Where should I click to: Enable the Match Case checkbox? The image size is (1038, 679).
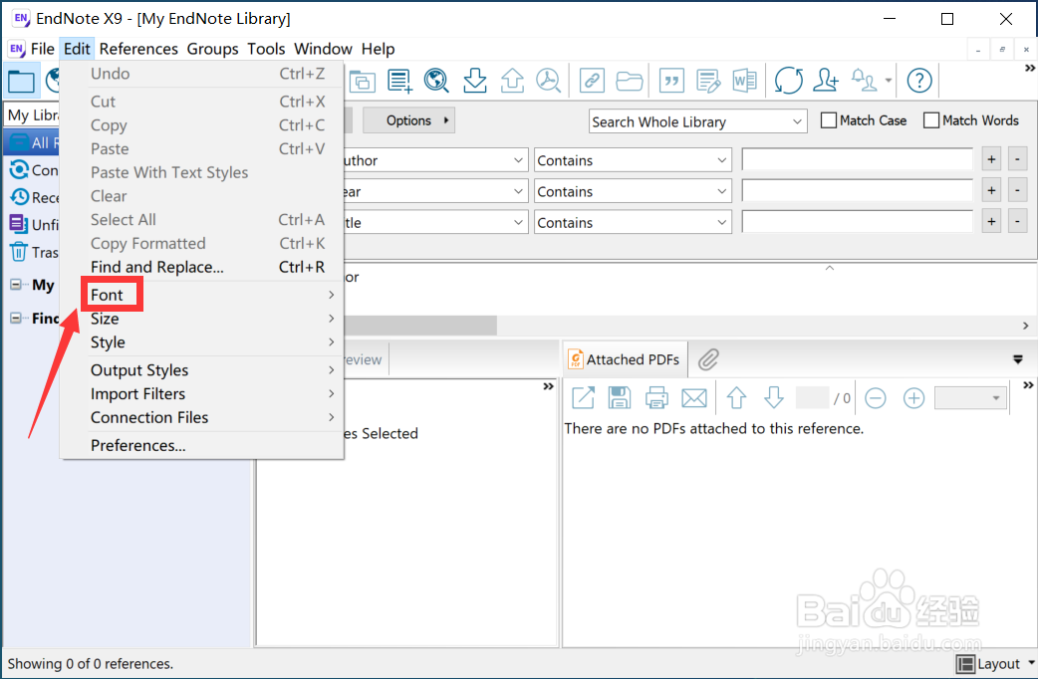828,120
